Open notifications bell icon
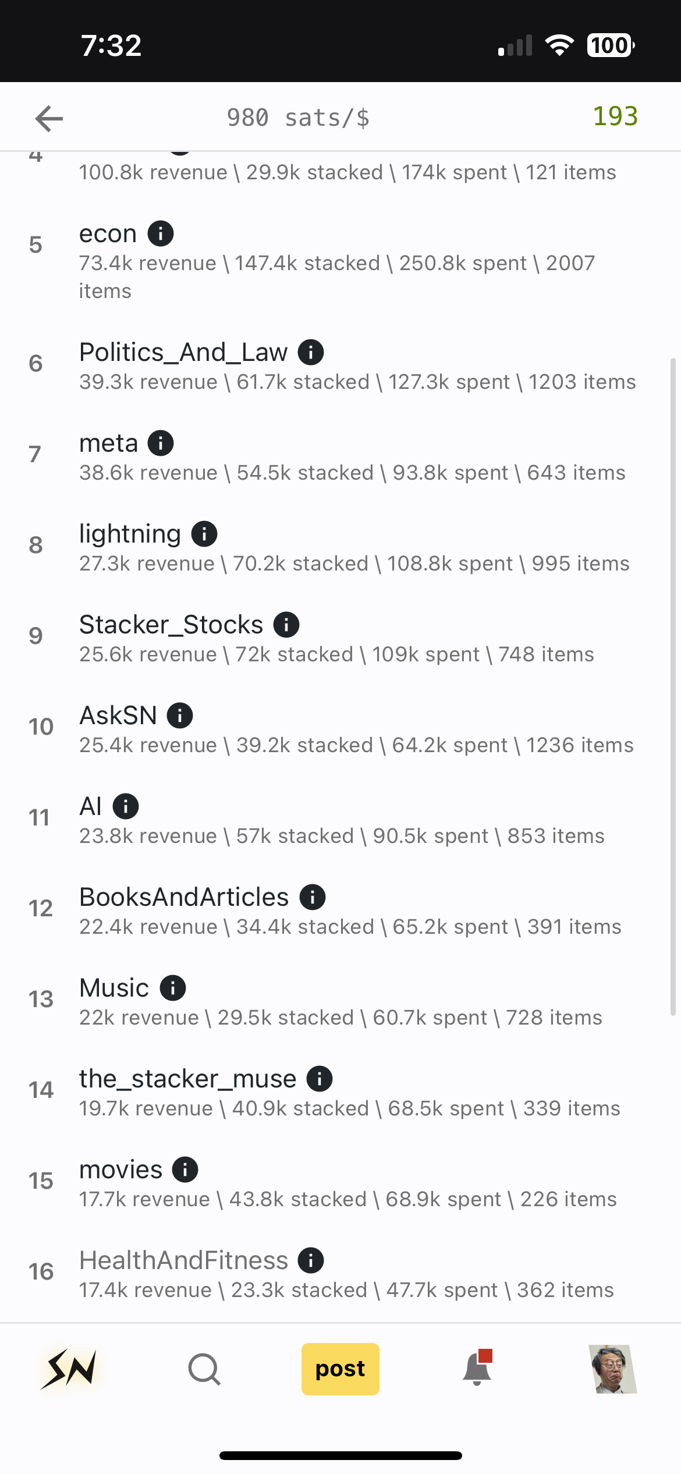This screenshot has width=681, height=1474. [477, 1369]
